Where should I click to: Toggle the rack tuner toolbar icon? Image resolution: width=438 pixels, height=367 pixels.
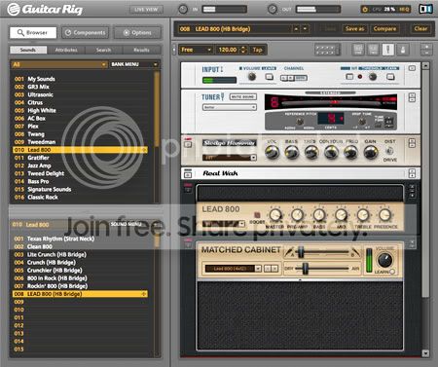coord(388,50)
